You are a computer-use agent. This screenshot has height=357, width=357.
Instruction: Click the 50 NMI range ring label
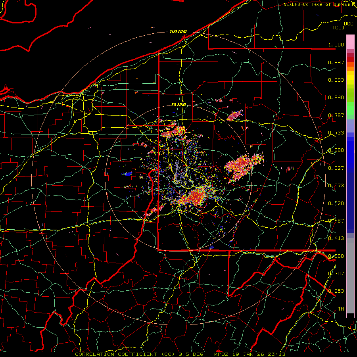click(179, 105)
